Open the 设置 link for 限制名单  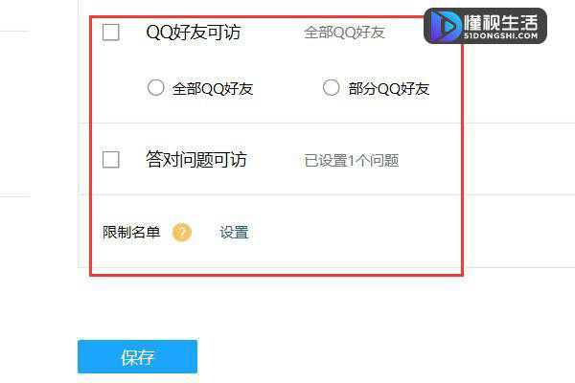(234, 233)
